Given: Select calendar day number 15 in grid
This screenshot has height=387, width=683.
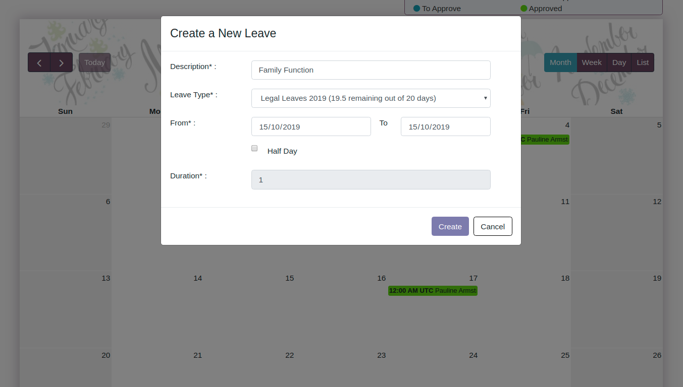Looking at the screenshot, I should click(289, 278).
